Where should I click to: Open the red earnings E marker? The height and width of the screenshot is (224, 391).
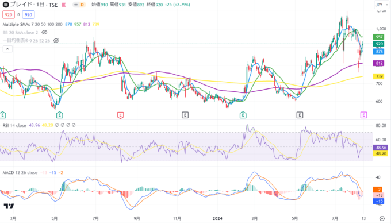[120, 115]
